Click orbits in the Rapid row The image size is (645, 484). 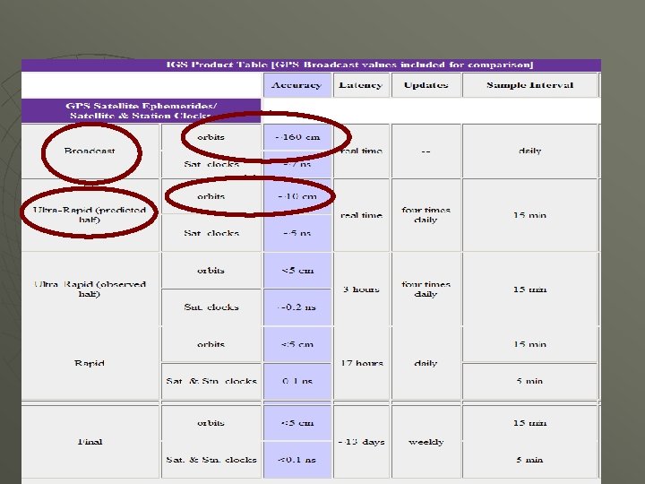tap(211, 344)
